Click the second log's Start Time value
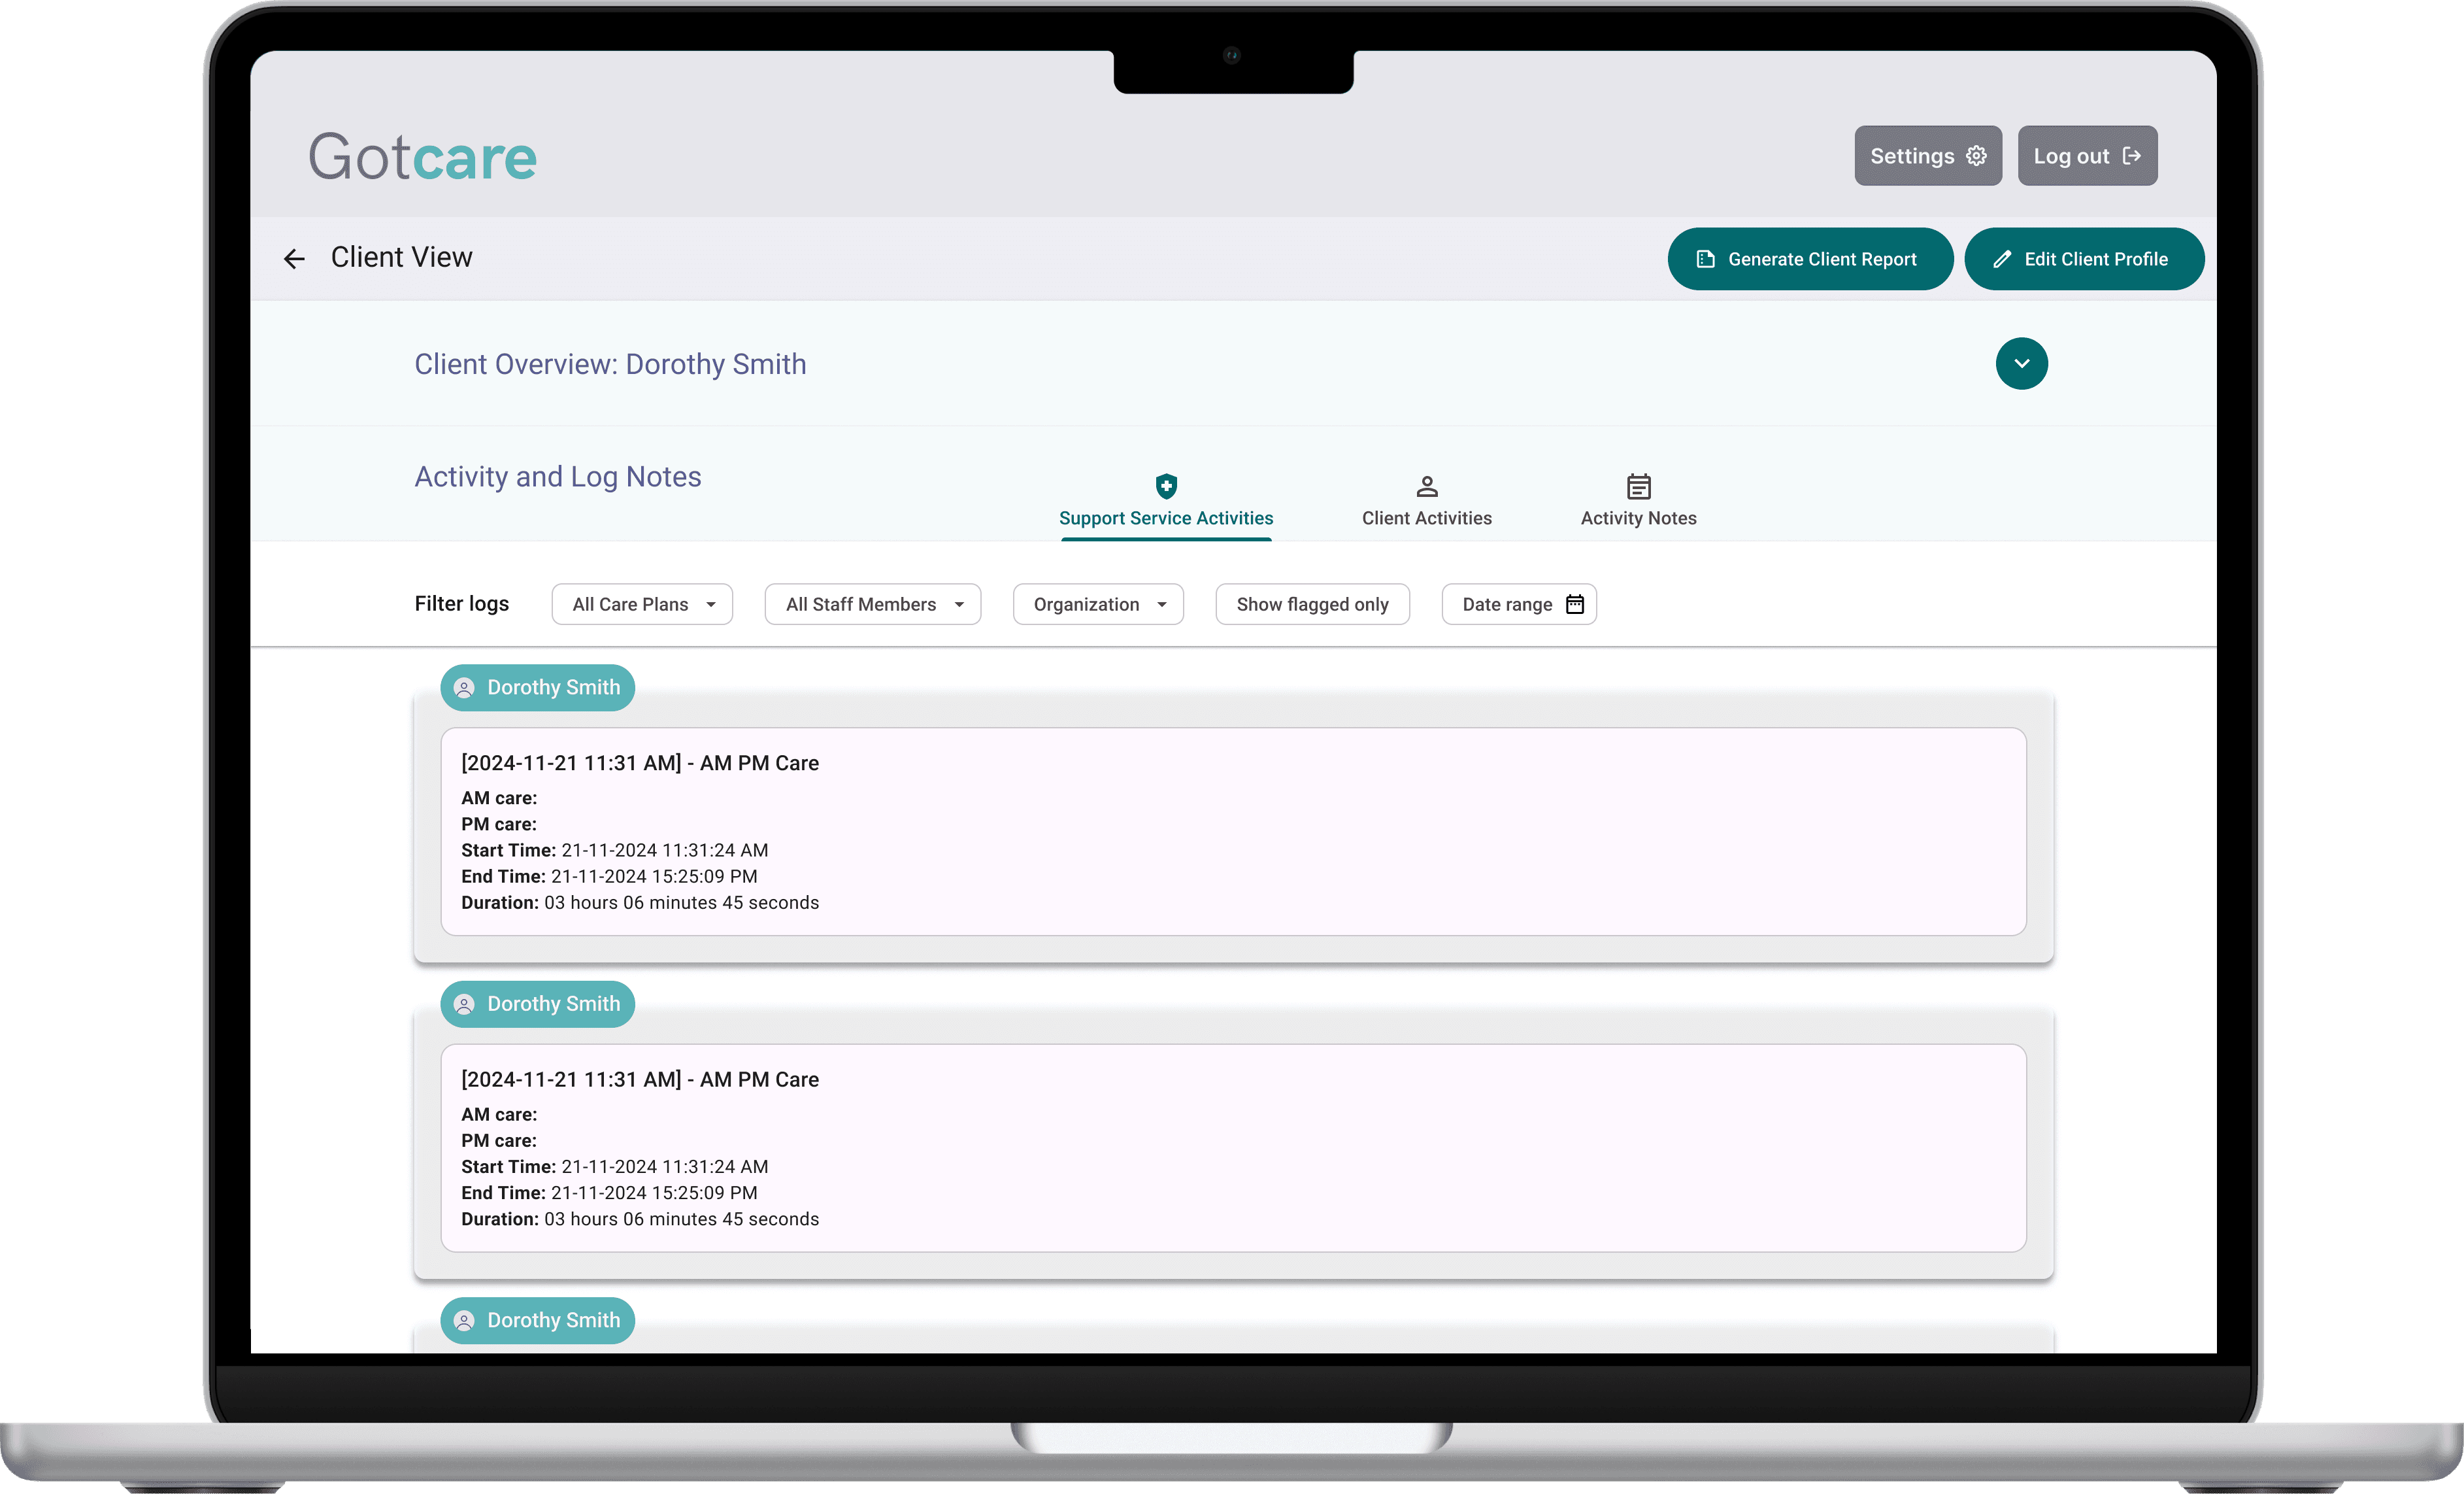 click(x=665, y=1167)
